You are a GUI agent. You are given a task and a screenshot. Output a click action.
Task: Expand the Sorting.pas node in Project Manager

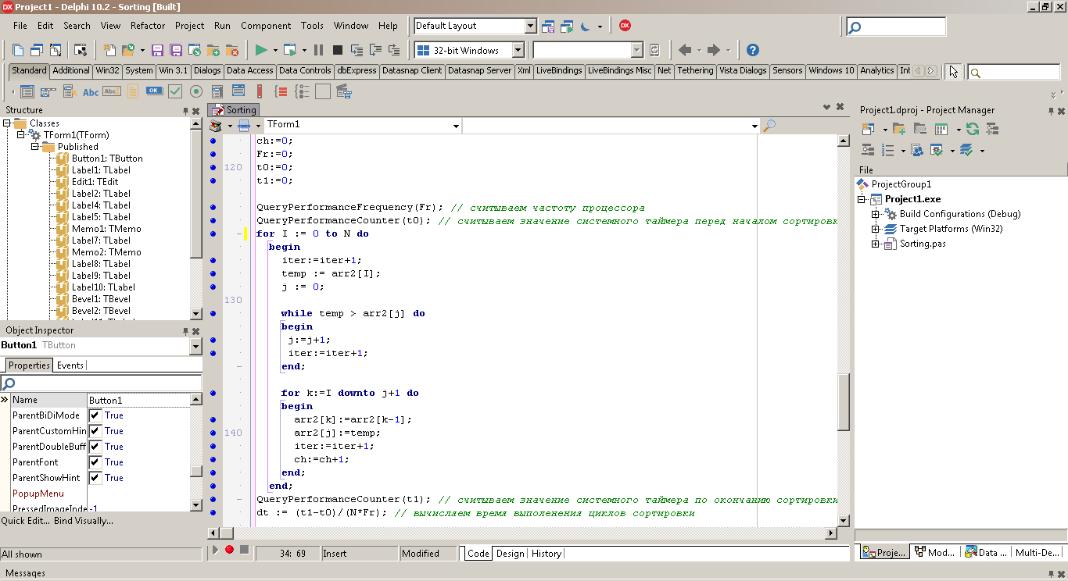[876, 244]
